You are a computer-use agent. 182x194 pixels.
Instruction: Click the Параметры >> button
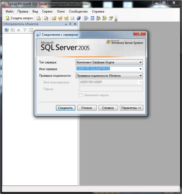pyautogui.click(x=132, y=108)
